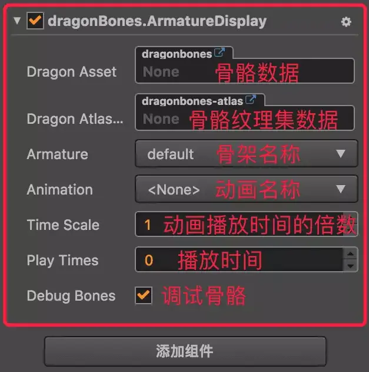369x372 pixels.
Task: Open the Armature dropdown showing default
Action: [x=247, y=153]
